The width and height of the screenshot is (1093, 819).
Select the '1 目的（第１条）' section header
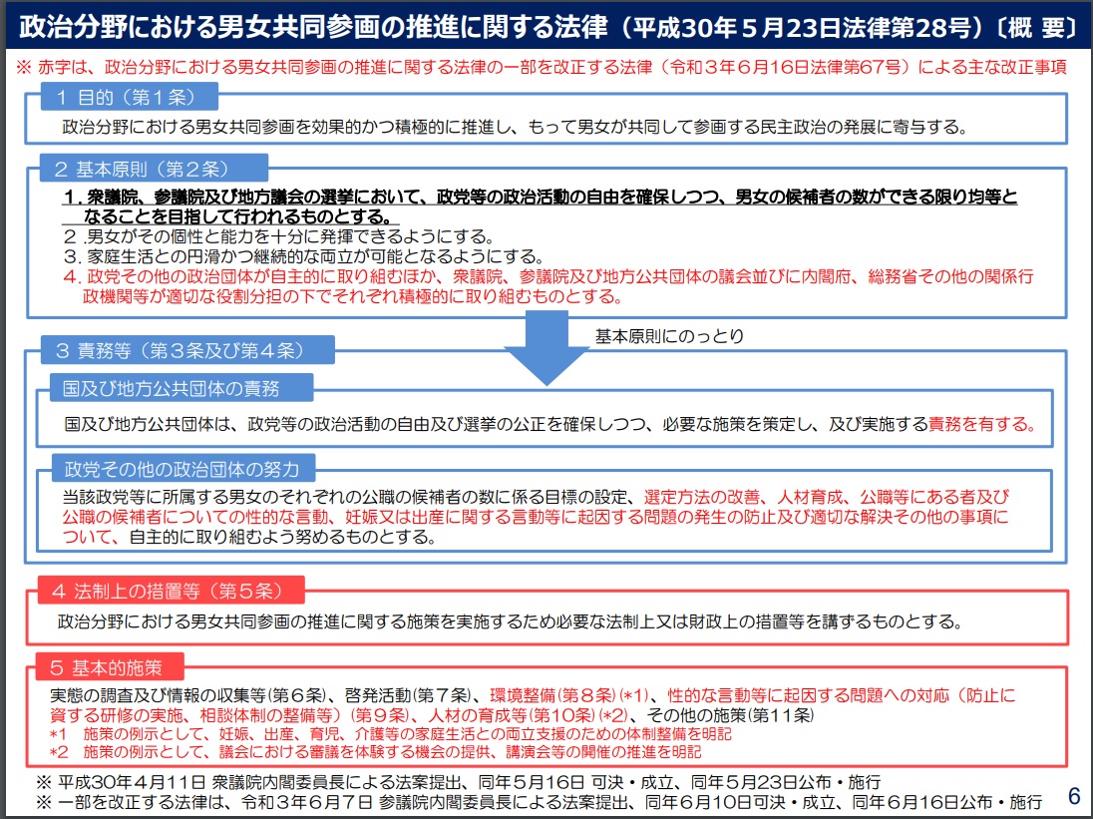[130, 98]
